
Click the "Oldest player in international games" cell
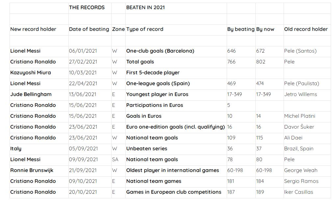coord(173,170)
